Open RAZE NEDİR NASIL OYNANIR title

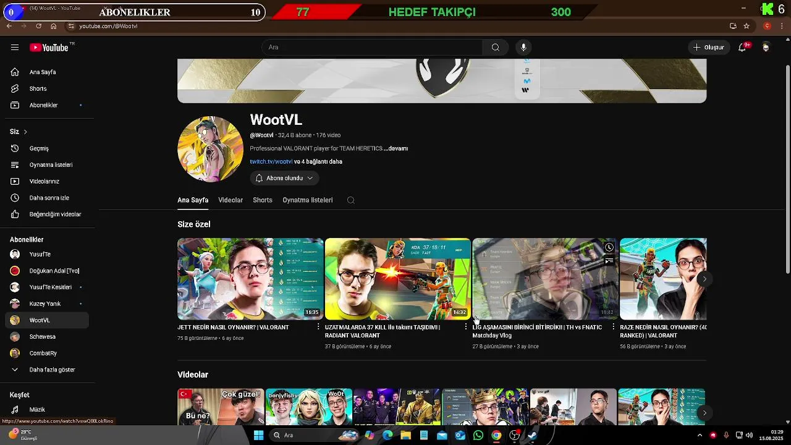pyautogui.click(x=663, y=331)
